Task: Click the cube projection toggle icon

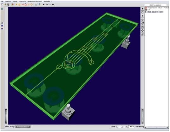Action: click(143, 34)
